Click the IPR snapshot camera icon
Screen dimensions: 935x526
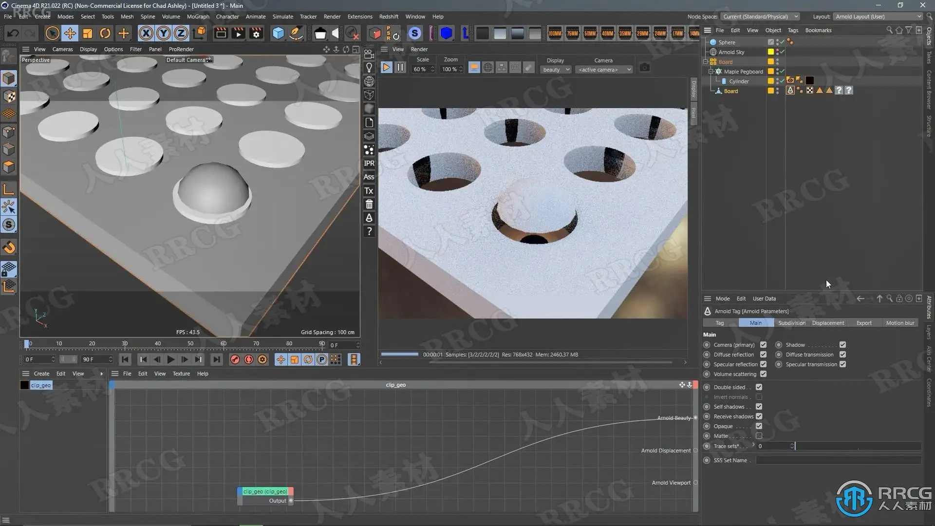tap(644, 68)
